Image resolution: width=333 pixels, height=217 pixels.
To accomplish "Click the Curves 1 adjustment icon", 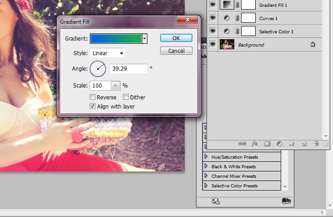I will 226,18.
